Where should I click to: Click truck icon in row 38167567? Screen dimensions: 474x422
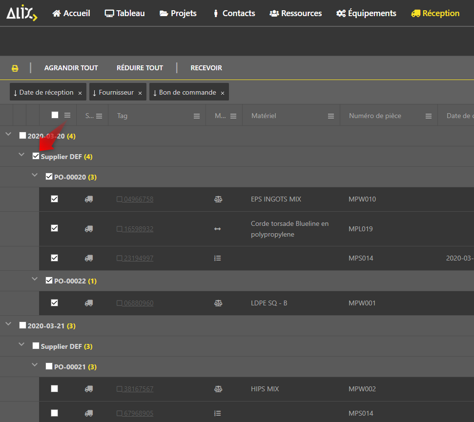(x=89, y=389)
